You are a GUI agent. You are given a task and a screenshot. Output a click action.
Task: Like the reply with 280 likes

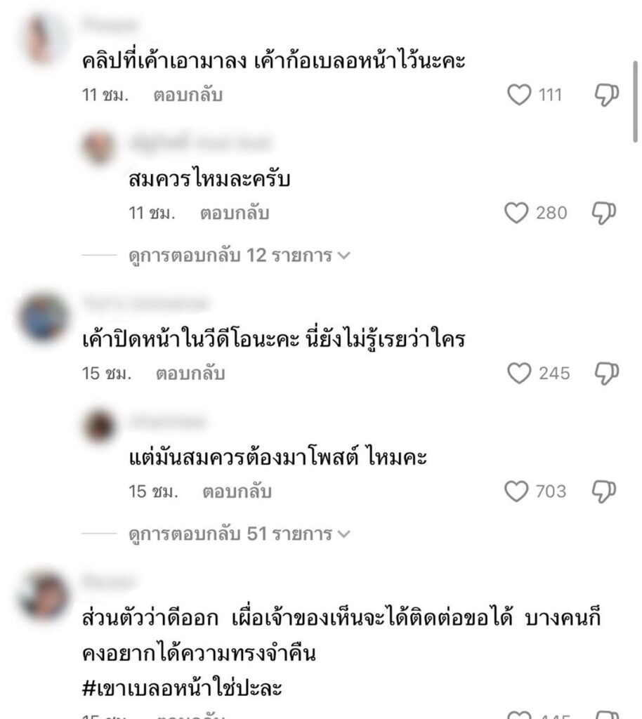click(516, 213)
